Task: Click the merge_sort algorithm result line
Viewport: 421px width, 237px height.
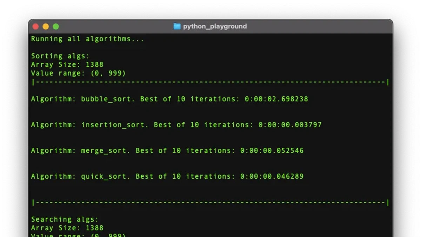Action: pyautogui.click(x=167, y=151)
